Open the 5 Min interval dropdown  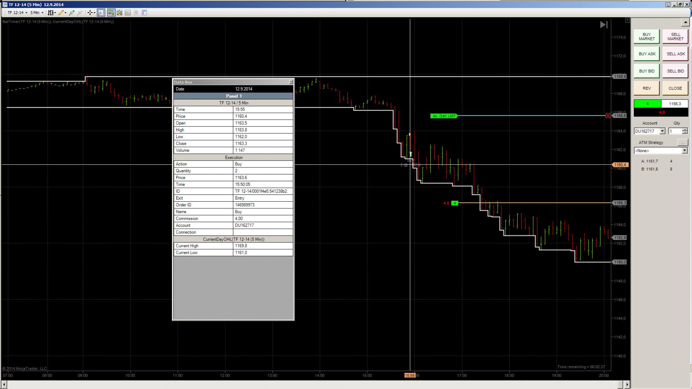pyautogui.click(x=37, y=13)
